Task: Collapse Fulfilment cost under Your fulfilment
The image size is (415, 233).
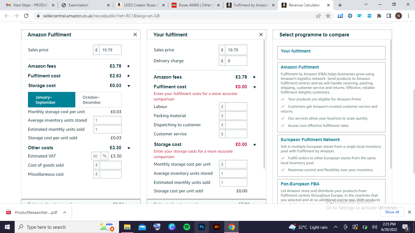Action: pyautogui.click(x=255, y=87)
